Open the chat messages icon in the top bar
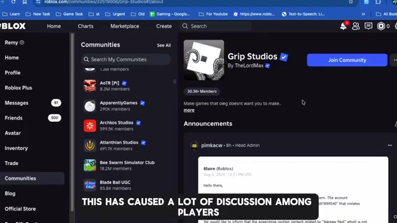This screenshot has height=223, width=397. (x=368, y=26)
